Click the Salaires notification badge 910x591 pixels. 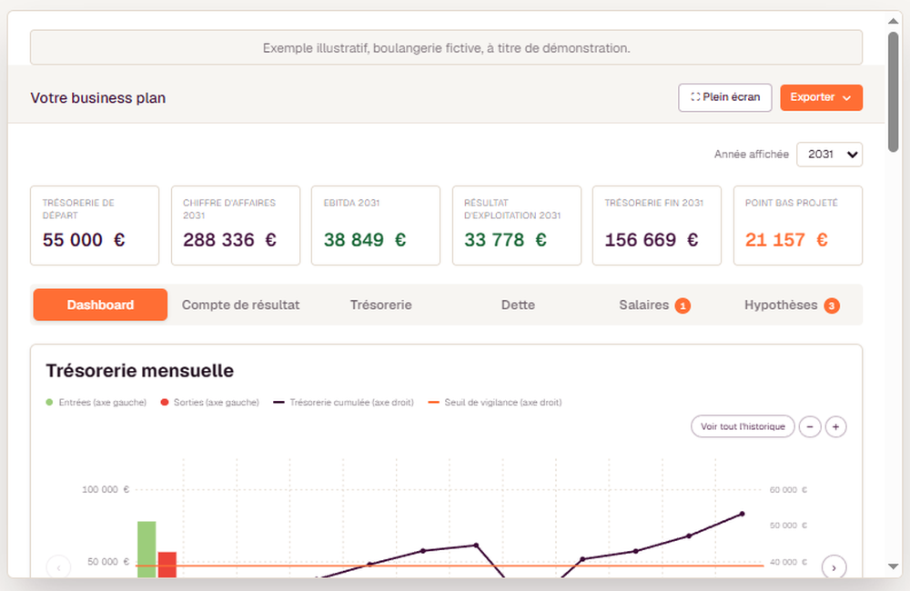coord(682,306)
